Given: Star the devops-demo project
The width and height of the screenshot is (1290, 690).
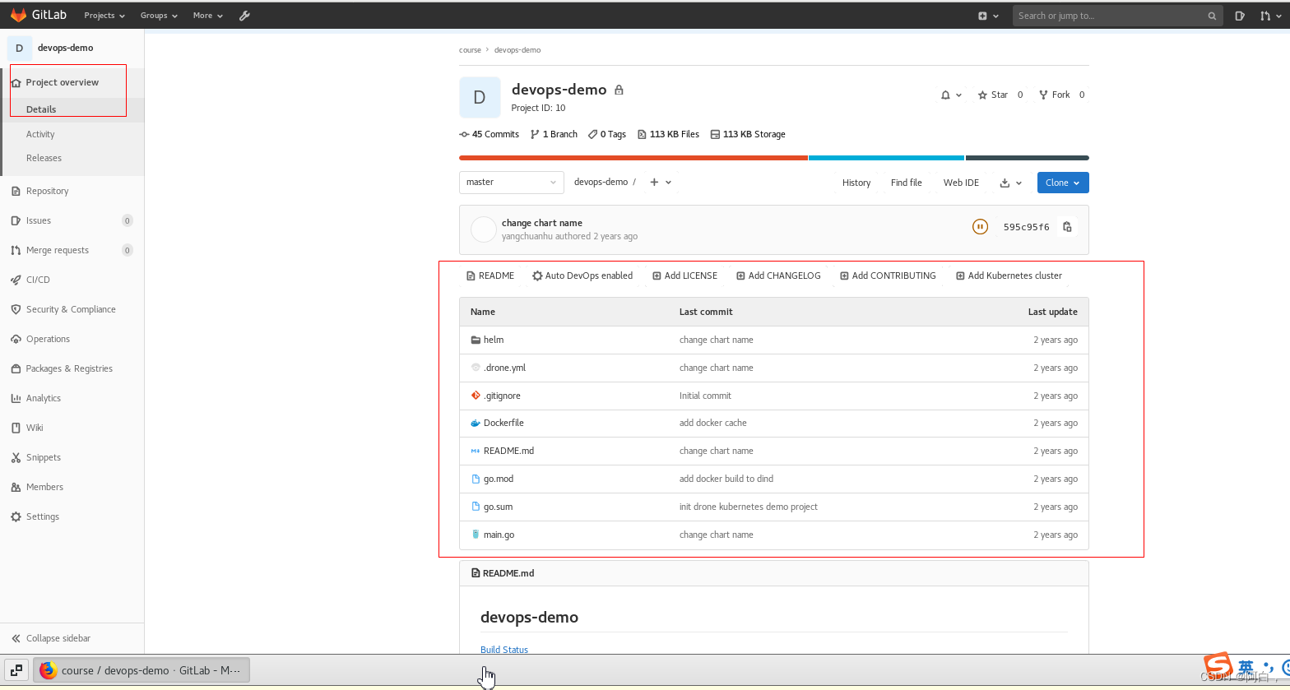Looking at the screenshot, I should click(992, 95).
